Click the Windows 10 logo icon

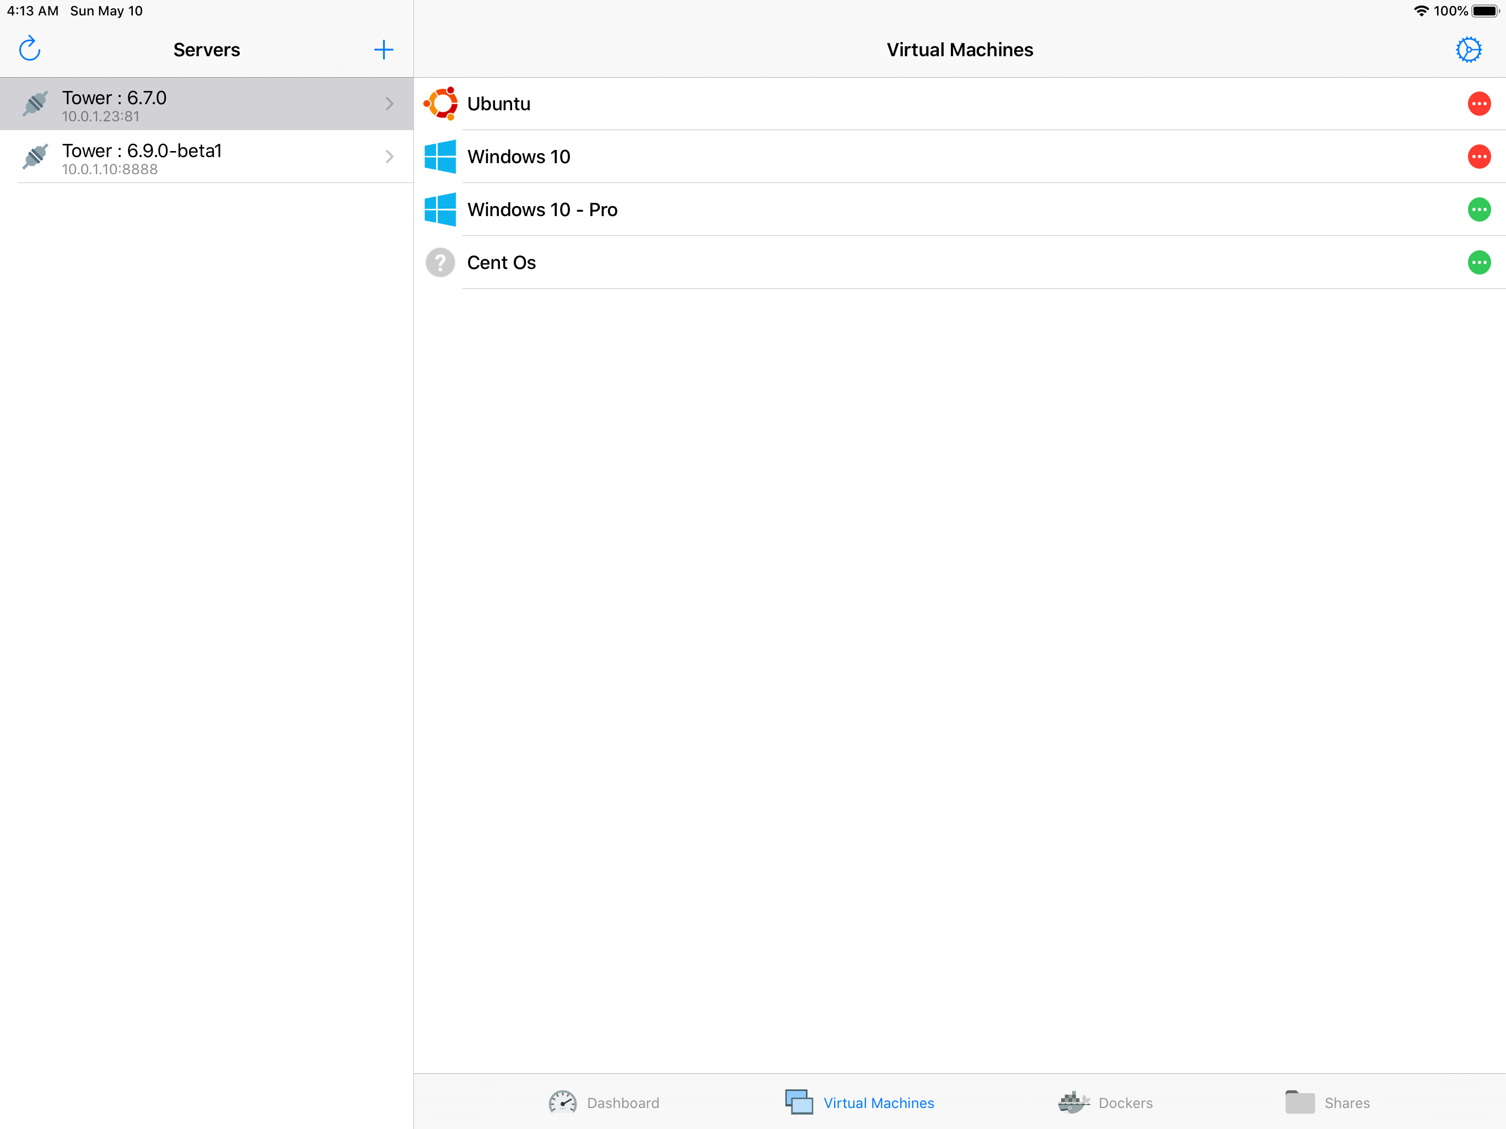point(440,157)
